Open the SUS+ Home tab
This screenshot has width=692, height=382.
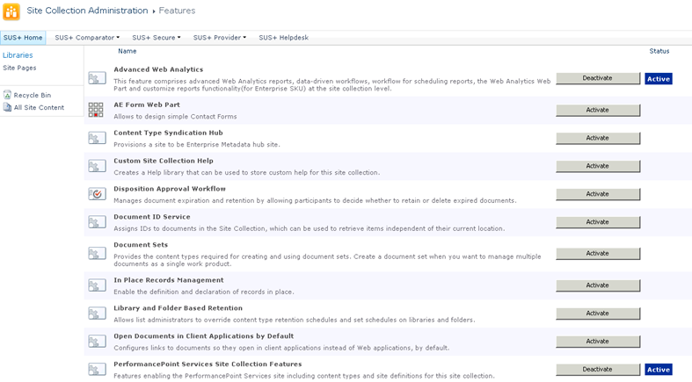[x=23, y=38]
